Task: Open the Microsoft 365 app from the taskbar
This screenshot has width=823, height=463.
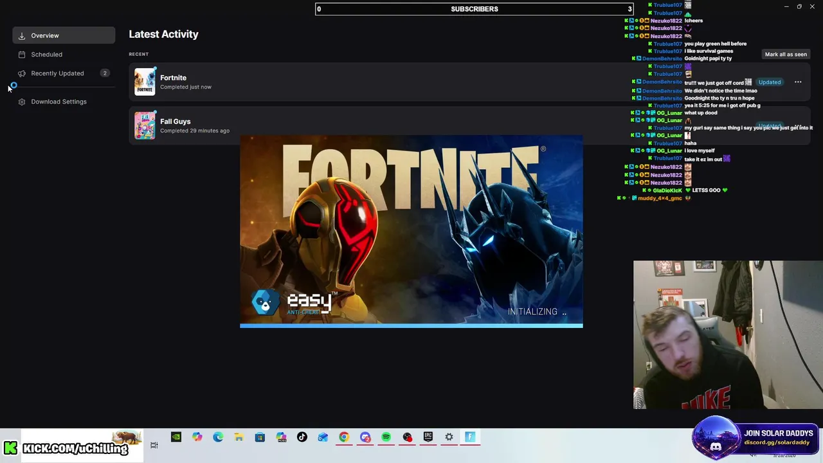Action: (x=281, y=437)
